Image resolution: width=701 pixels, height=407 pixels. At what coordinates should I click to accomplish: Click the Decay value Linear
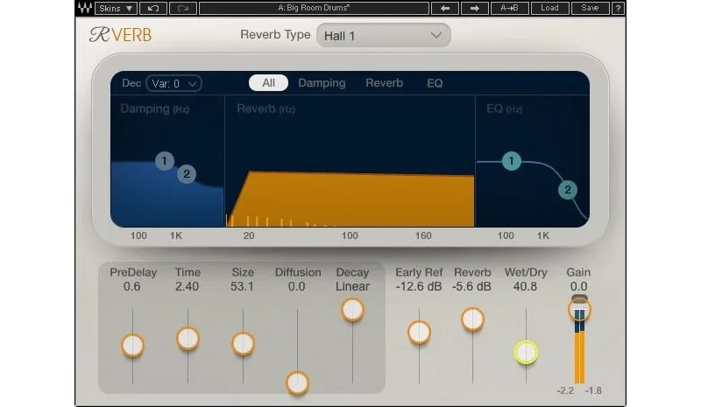[x=353, y=287]
